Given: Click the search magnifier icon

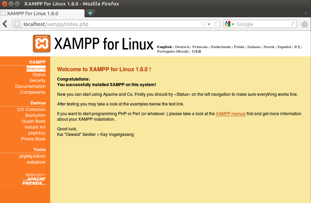Looking at the screenshot, I should point(293,24).
